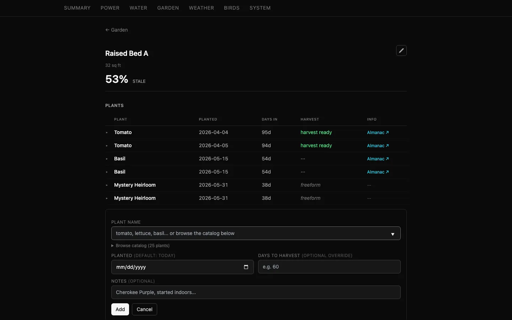
Task: Open the Plant Name dropdown arrow
Action: tap(393, 234)
